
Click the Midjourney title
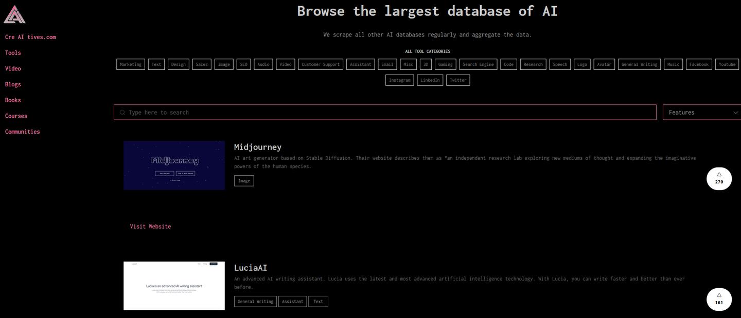[258, 147]
